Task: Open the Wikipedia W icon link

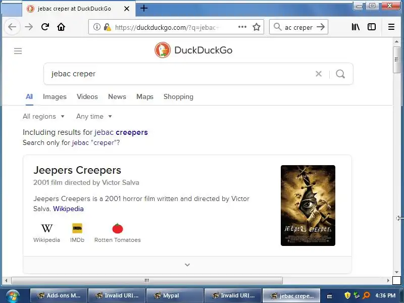Action: click(x=46, y=228)
